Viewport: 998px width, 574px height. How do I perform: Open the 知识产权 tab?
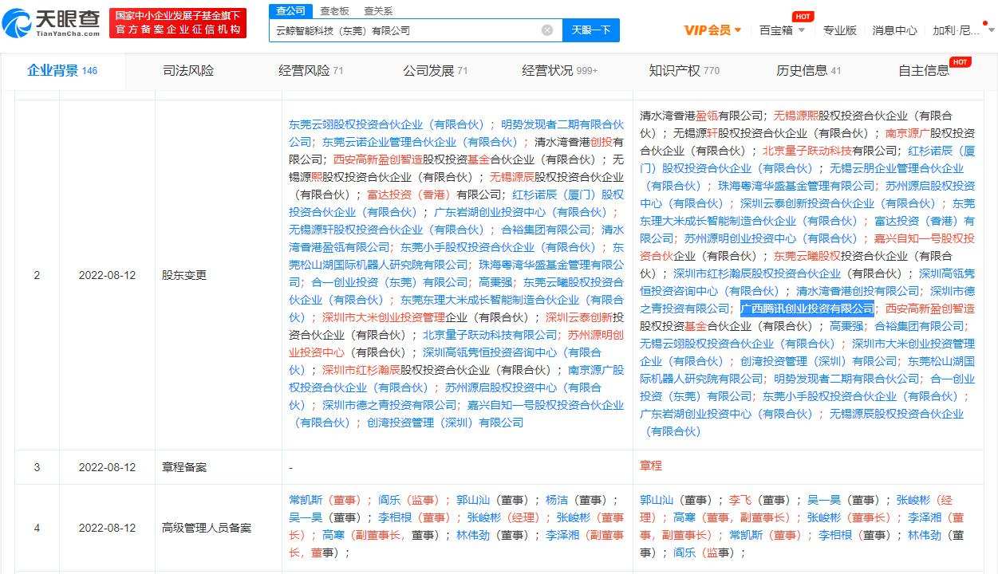pos(679,71)
